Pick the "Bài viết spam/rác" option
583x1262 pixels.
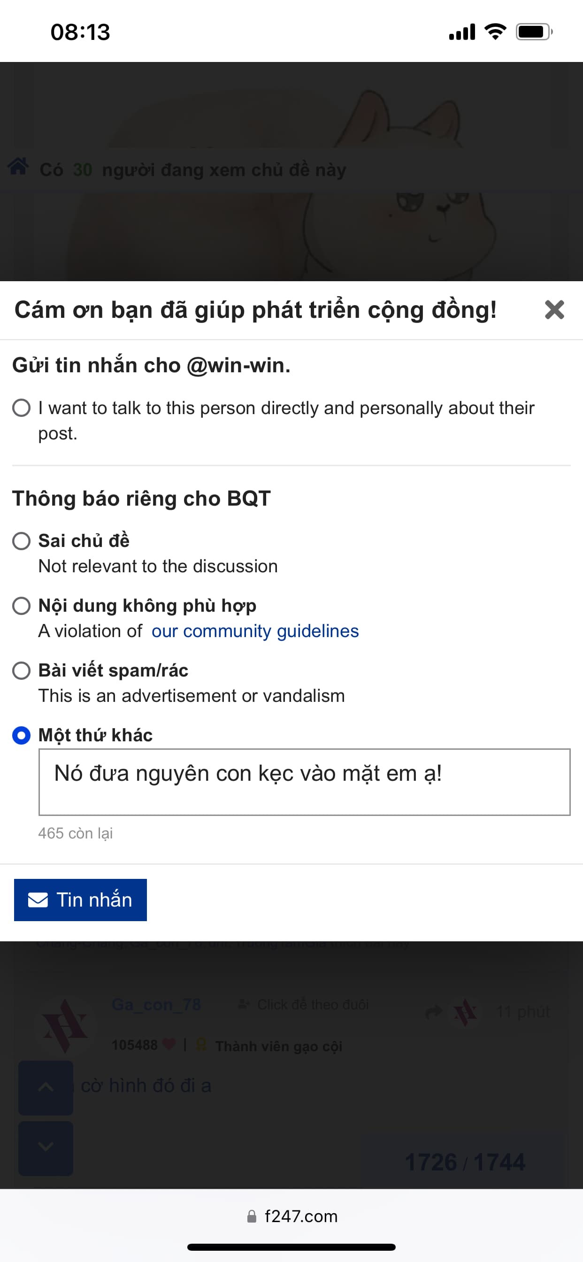coord(21,670)
